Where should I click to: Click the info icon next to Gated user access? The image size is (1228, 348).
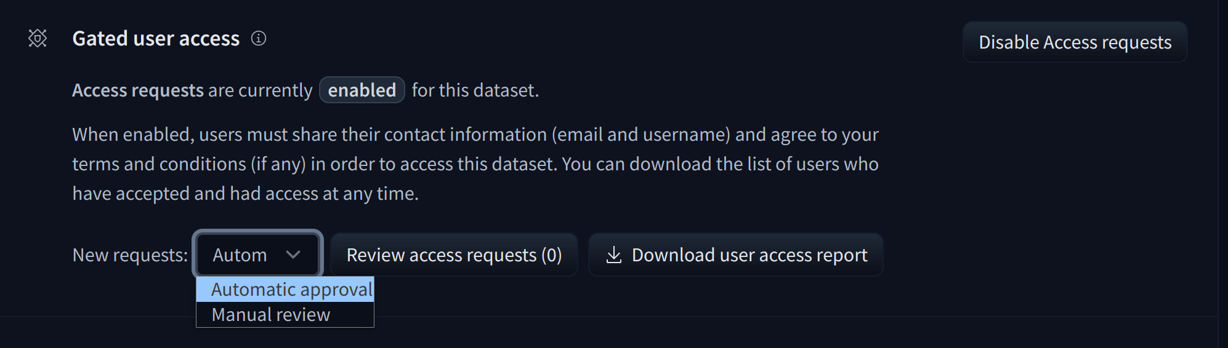click(x=259, y=38)
